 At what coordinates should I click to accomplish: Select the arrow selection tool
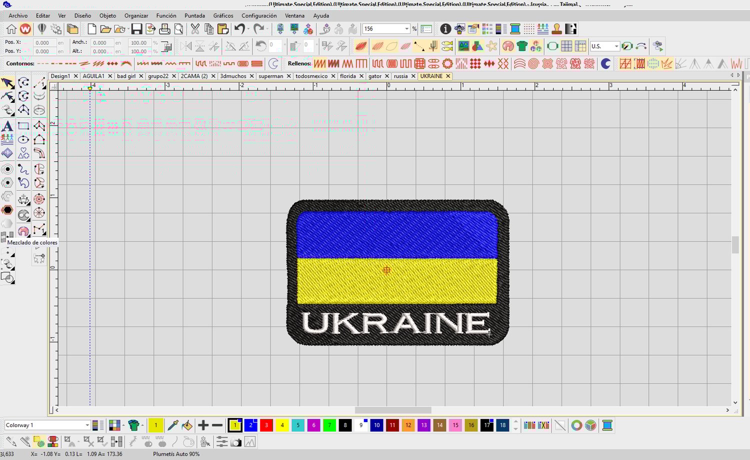pyautogui.click(x=7, y=83)
